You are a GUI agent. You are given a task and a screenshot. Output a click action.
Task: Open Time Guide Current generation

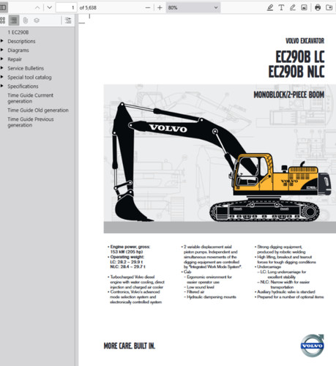click(30, 98)
